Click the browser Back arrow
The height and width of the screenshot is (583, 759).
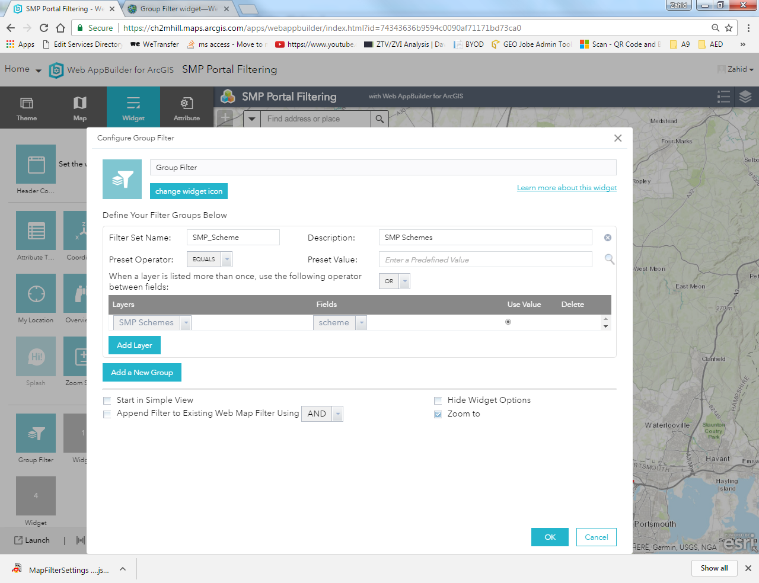tap(11, 28)
